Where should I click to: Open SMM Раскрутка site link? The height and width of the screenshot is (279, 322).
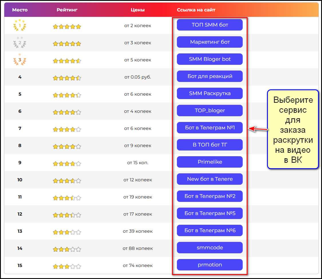[x=210, y=93]
